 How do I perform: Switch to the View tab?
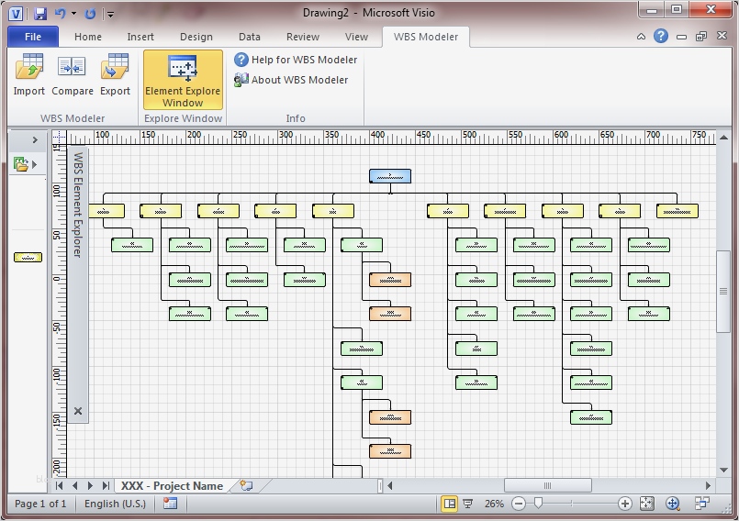pyautogui.click(x=356, y=37)
